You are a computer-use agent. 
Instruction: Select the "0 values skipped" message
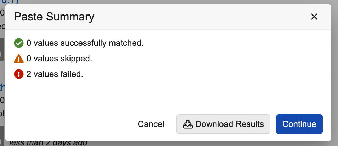click(x=60, y=59)
